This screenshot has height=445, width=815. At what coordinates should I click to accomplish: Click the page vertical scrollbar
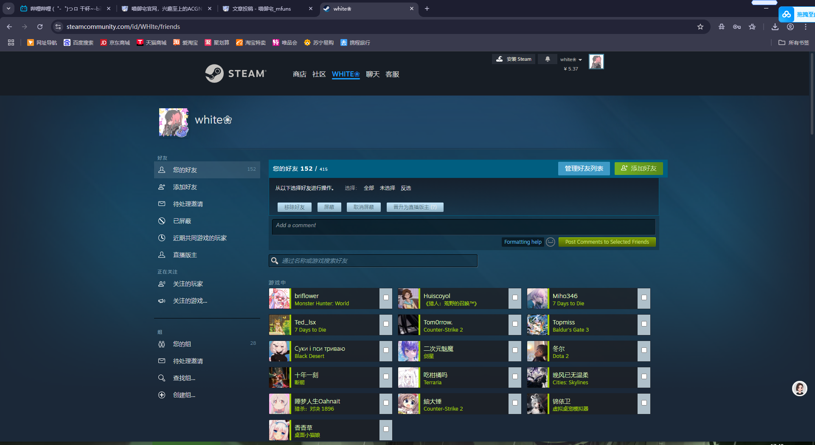tap(812, 93)
